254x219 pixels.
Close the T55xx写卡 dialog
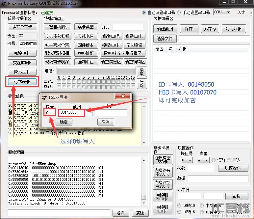[123, 96]
